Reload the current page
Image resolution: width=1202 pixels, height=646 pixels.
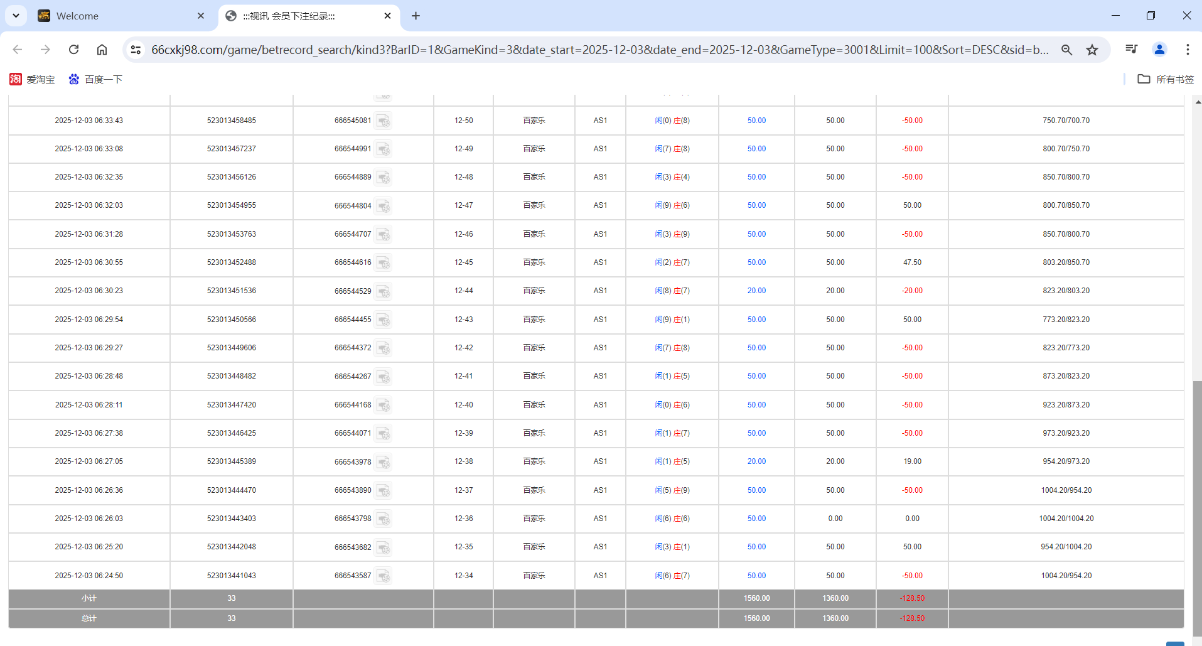point(73,50)
